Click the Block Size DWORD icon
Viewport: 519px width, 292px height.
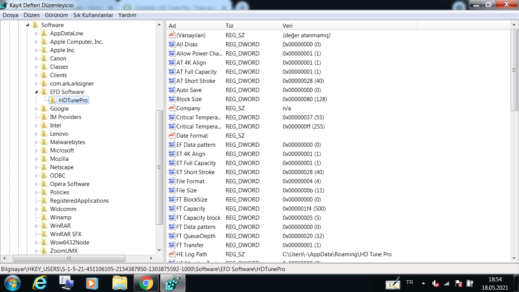click(x=172, y=99)
